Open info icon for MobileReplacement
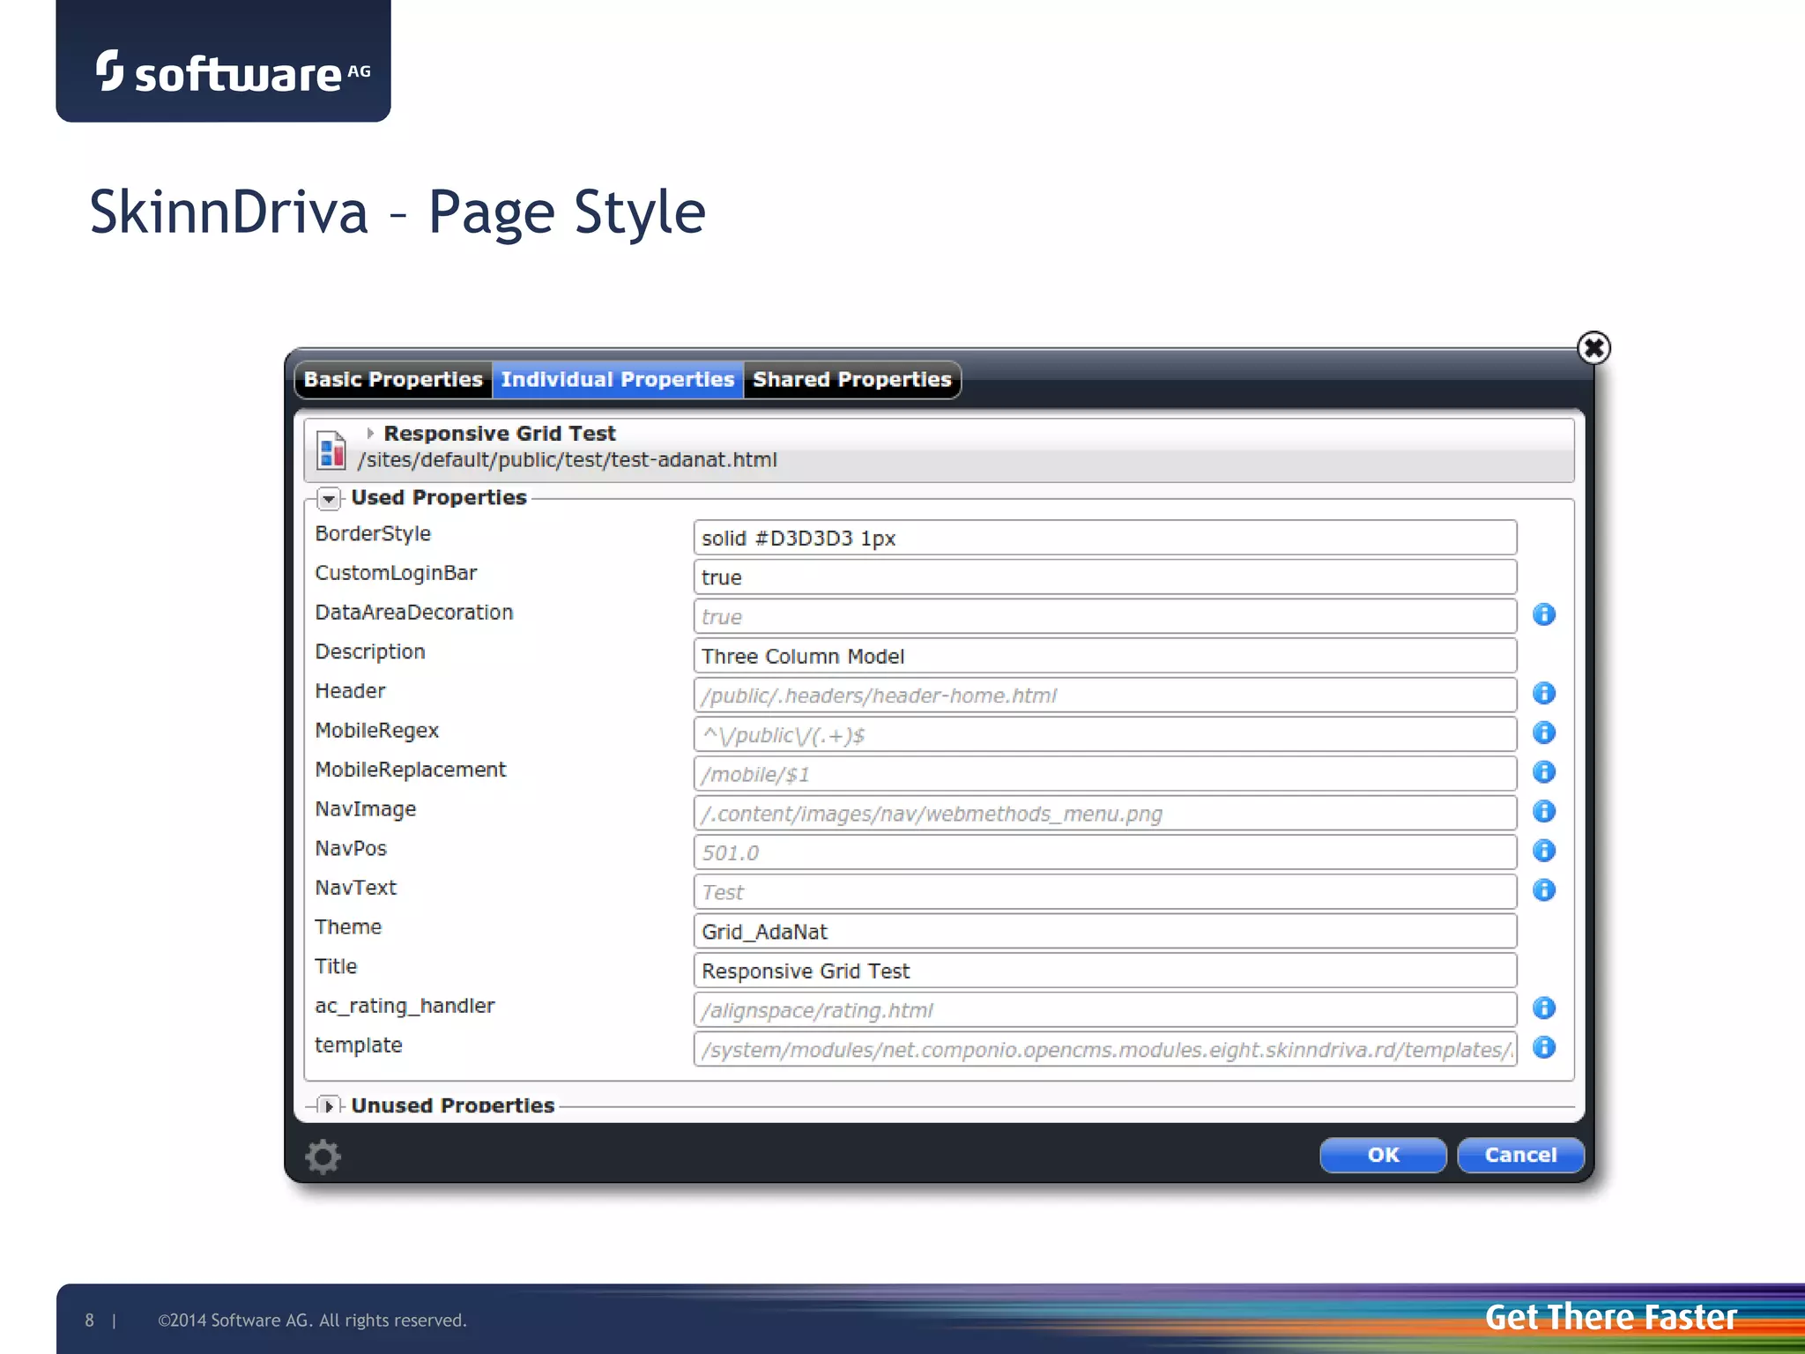Screen dimensions: 1805x1354 coord(1543,772)
